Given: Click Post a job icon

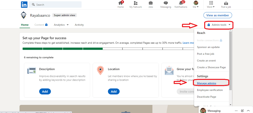Looking at the screenshot, I should pyautogui.click(x=226, y=5).
